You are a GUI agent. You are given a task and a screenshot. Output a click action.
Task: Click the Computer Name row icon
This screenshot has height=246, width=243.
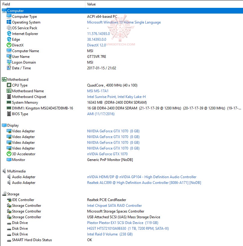coord(9,51)
